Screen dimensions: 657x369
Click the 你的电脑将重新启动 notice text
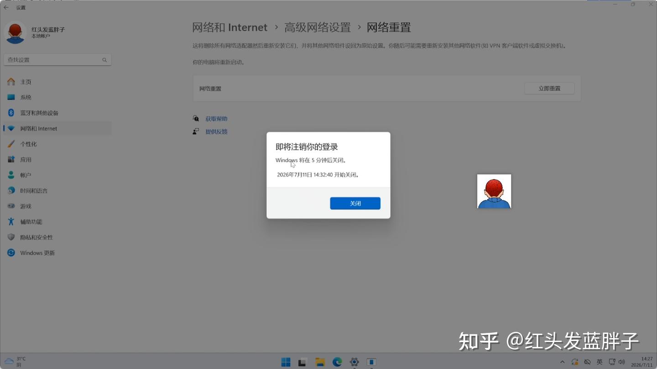[219, 62]
